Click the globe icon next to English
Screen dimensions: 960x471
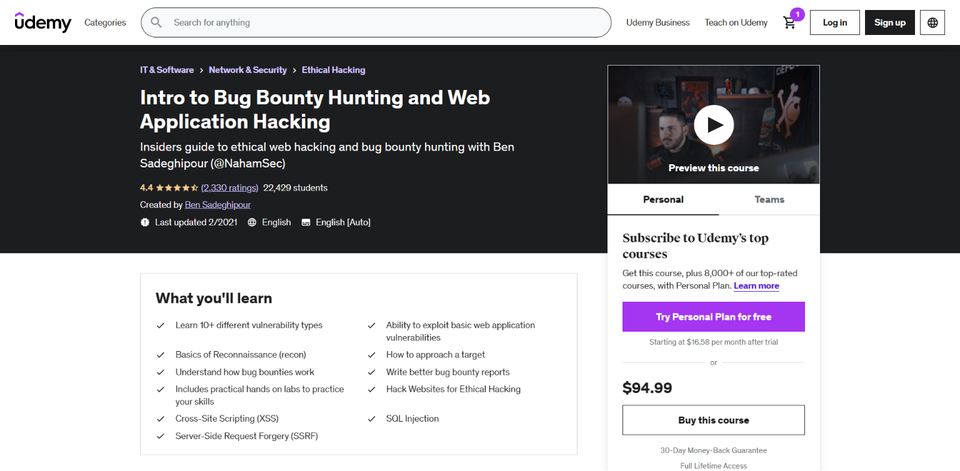click(252, 222)
